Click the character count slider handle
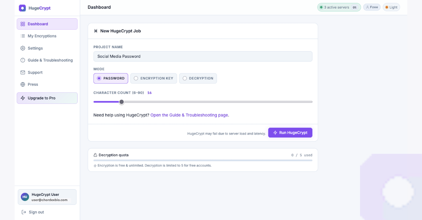This screenshot has width=422, height=220. (x=121, y=102)
